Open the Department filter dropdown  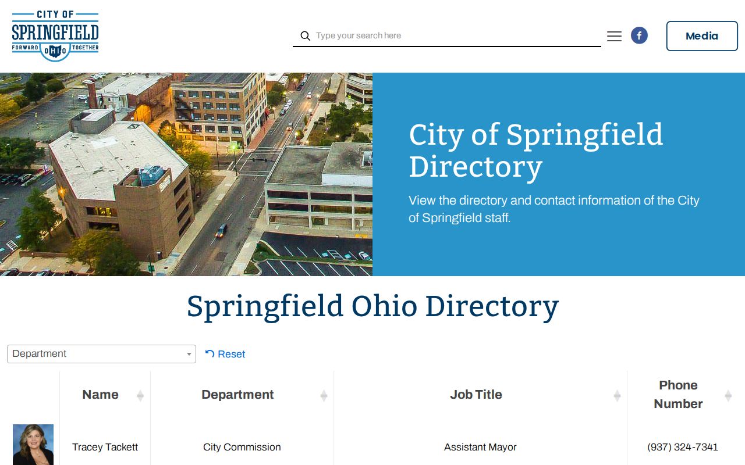click(101, 354)
